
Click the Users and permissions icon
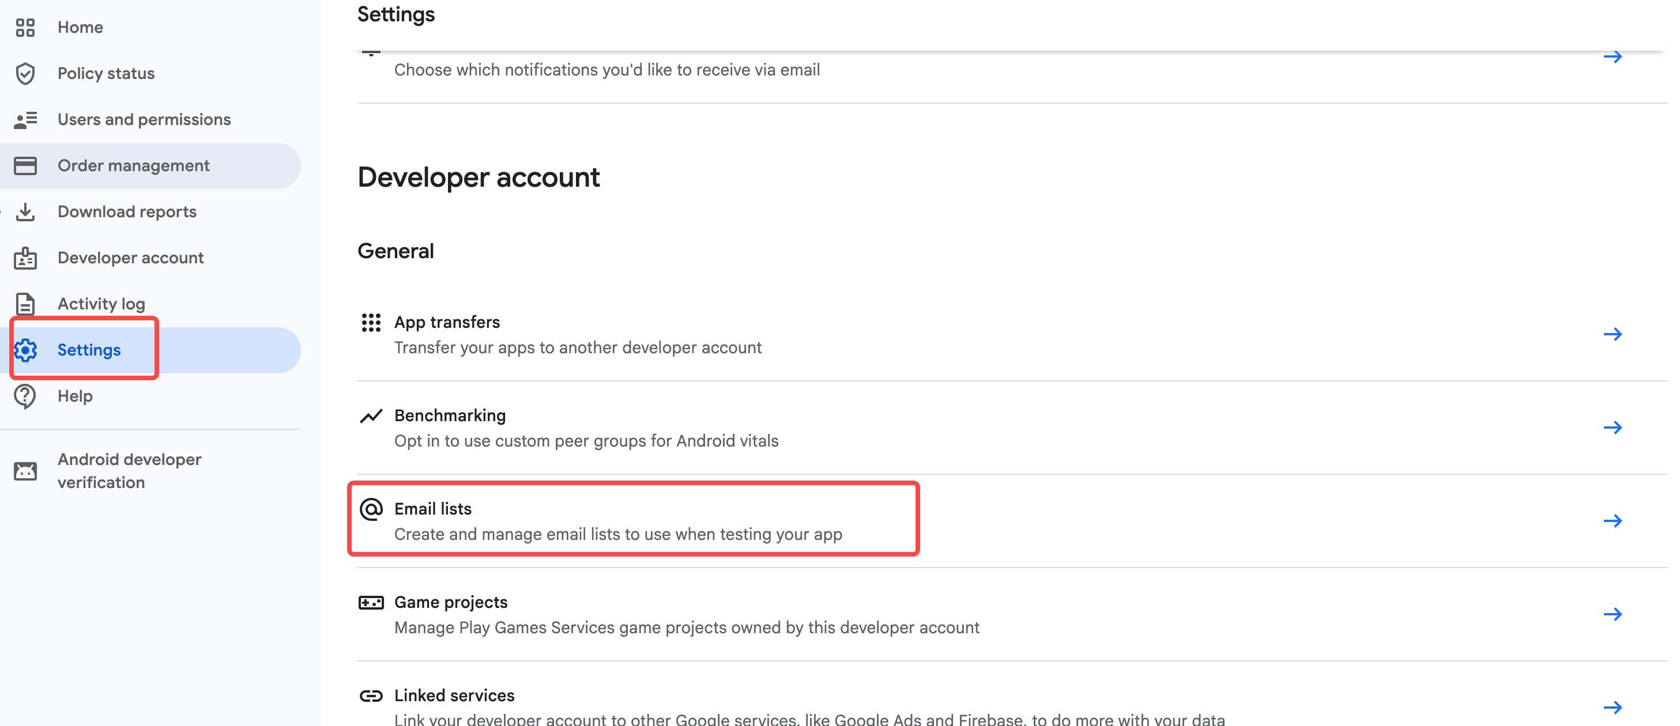pos(25,120)
